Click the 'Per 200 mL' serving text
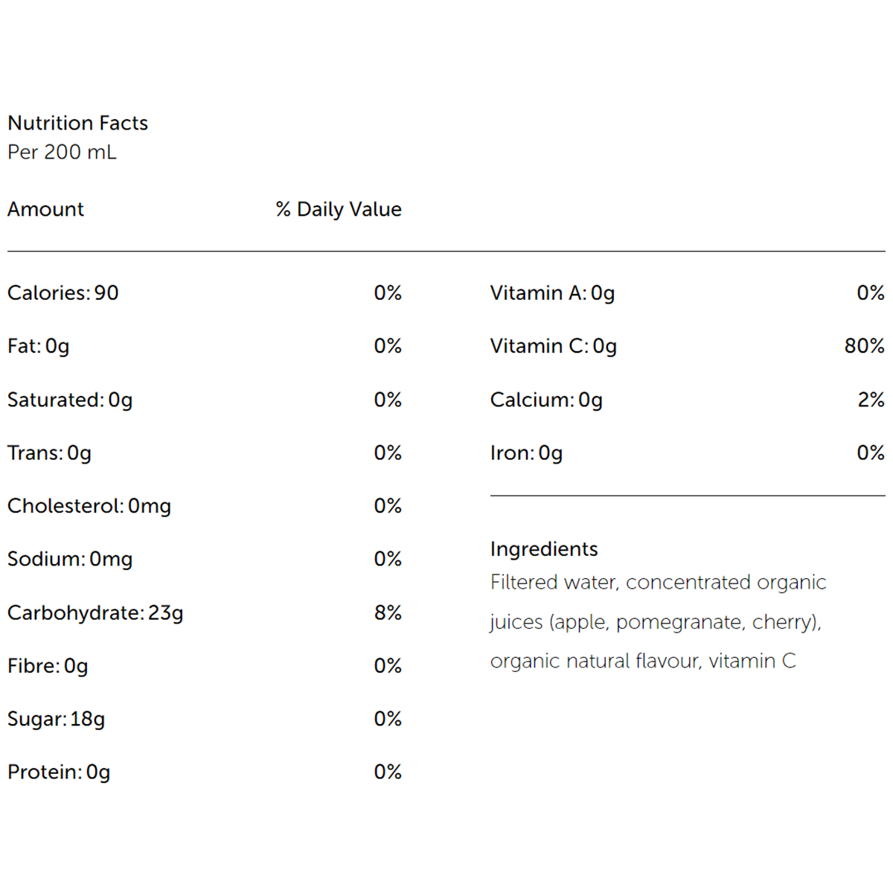The width and height of the screenshot is (893, 893). 62,152
